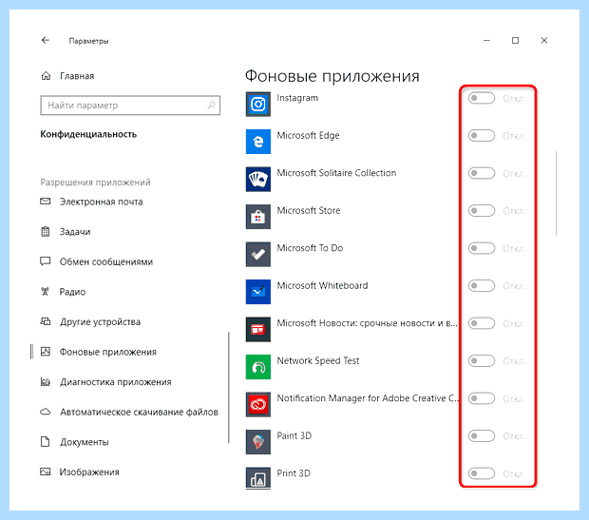Viewport: 589px width, 520px height.
Task: Click the main content vertical scrollbar
Action: coord(556,193)
